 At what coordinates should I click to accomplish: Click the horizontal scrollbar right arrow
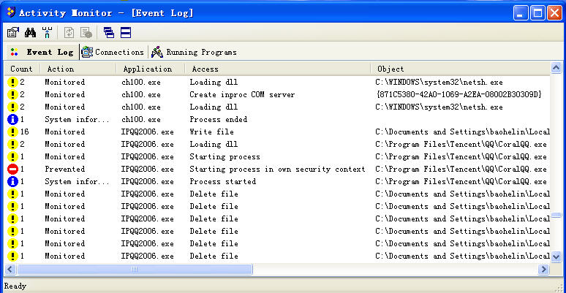click(x=543, y=269)
